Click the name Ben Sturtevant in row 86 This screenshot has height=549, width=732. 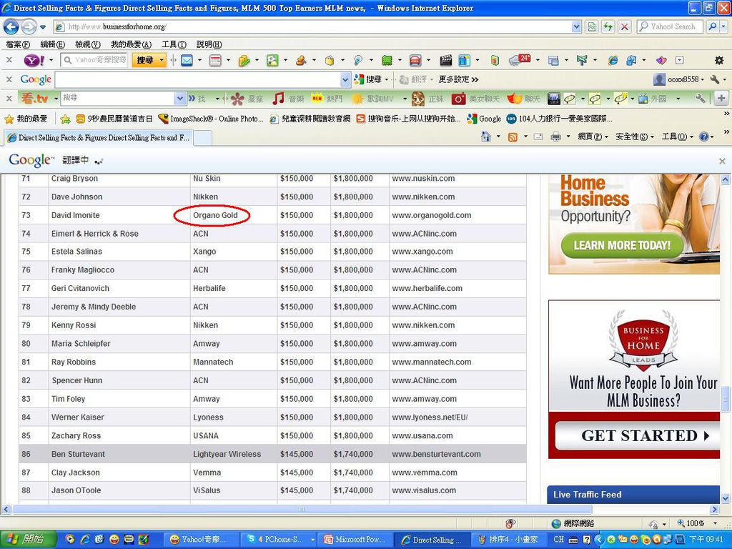pos(78,454)
